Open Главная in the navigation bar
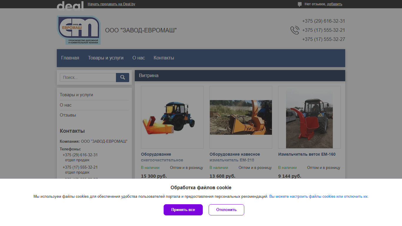Image resolution: width=402 pixels, height=226 pixels. [70, 58]
